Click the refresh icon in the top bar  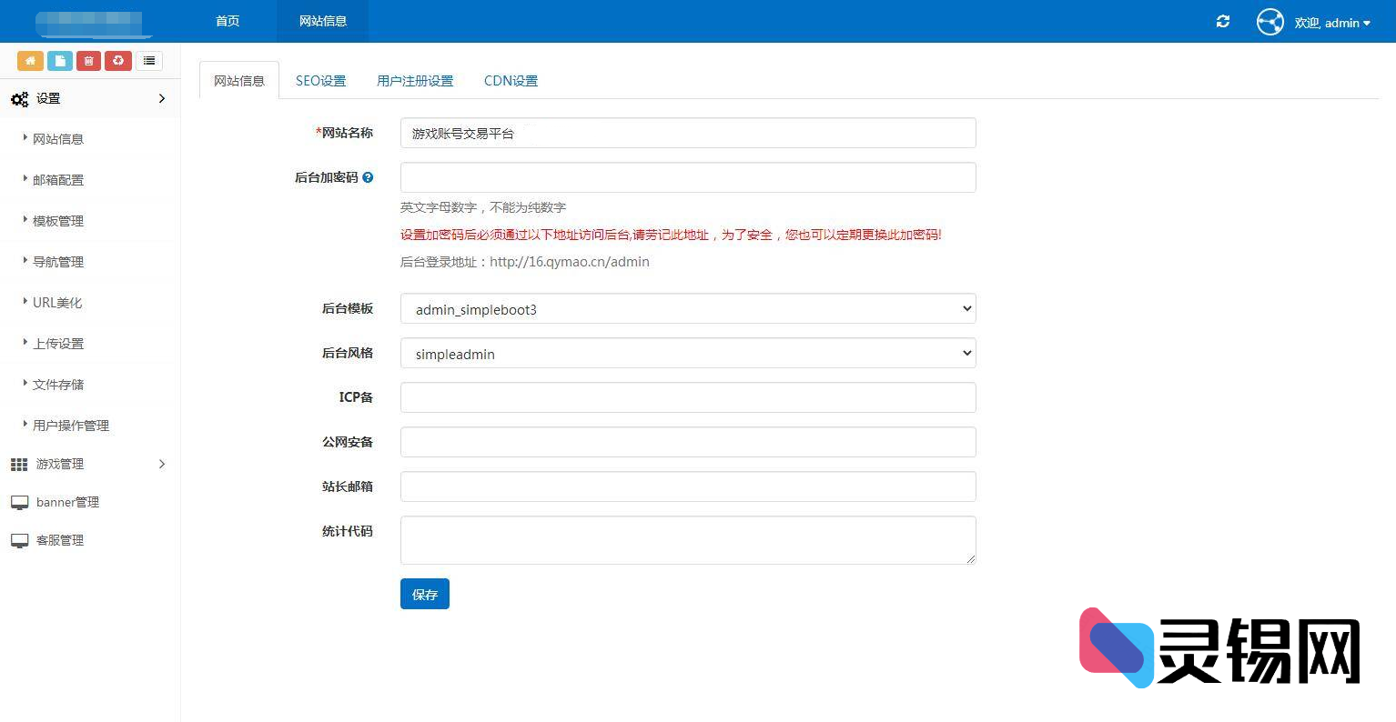[x=1222, y=21]
